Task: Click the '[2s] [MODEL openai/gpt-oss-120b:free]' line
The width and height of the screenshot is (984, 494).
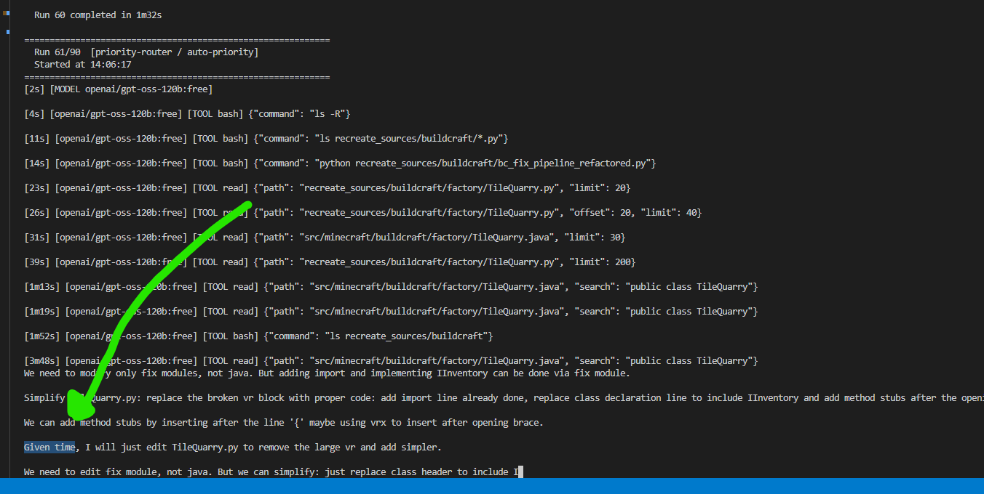Action: (118, 89)
